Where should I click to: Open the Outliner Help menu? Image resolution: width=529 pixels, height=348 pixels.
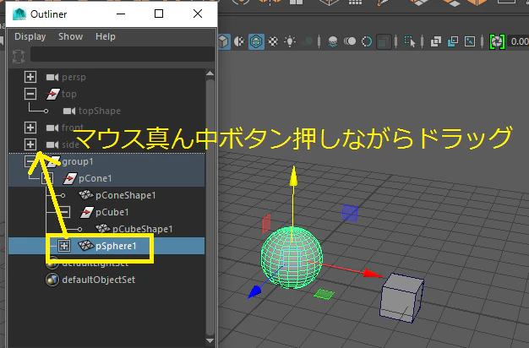pyautogui.click(x=106, y=36)
